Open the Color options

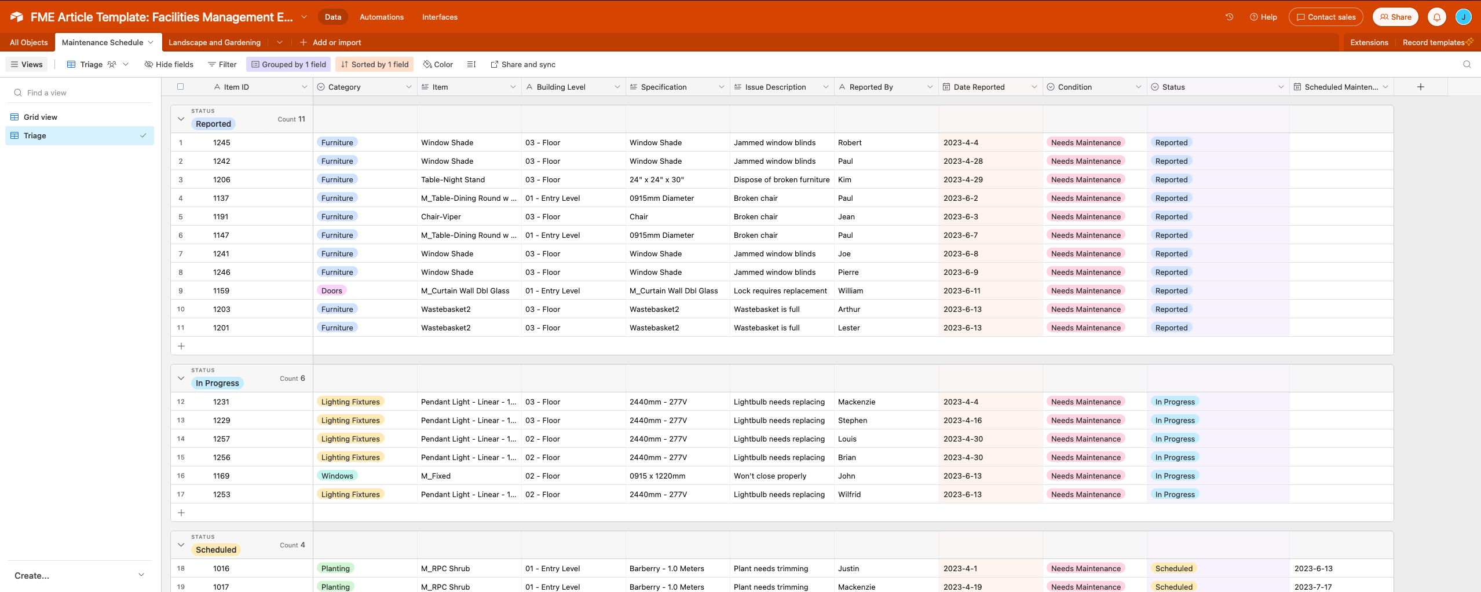pyautogui.click(x=438, y=64)
